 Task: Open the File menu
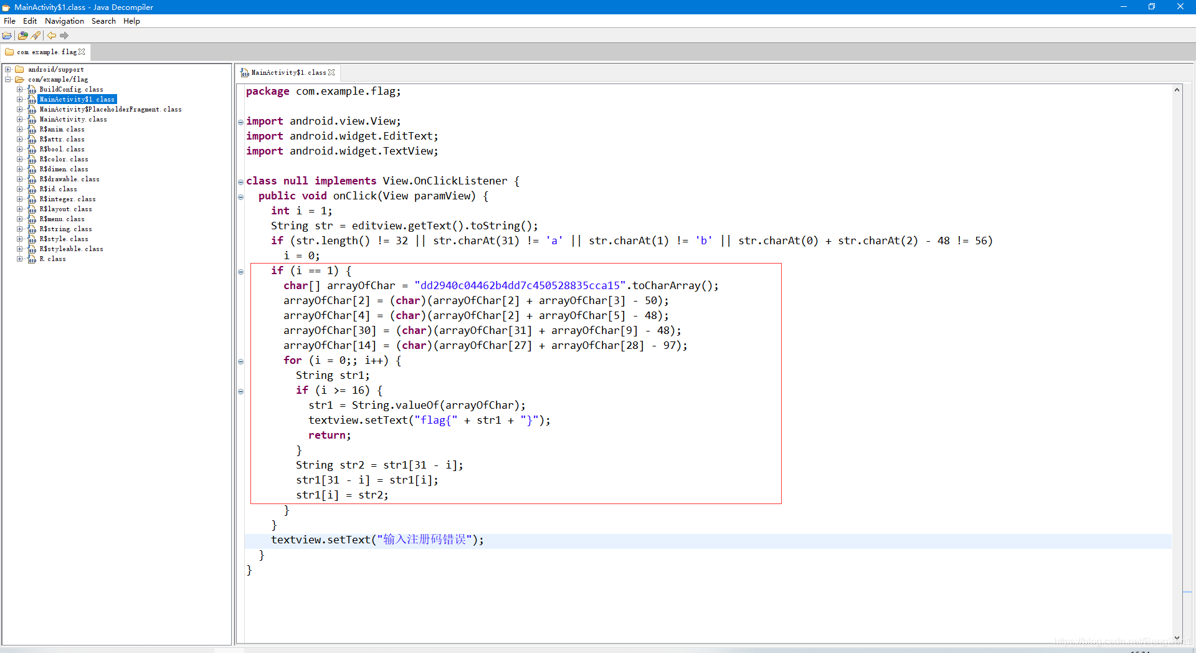click(x=10, y=21)
